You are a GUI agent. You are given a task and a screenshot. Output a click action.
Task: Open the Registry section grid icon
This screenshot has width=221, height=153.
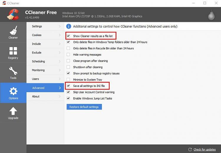[13, 51]
